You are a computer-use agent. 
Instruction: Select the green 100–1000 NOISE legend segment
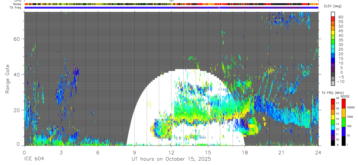tap(343, 122)
